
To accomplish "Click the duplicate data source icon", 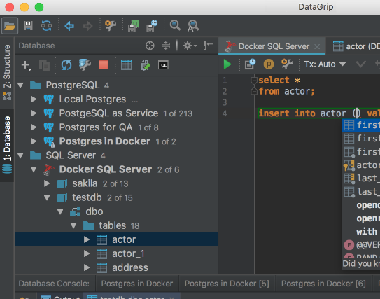I will tap(44, 65).
